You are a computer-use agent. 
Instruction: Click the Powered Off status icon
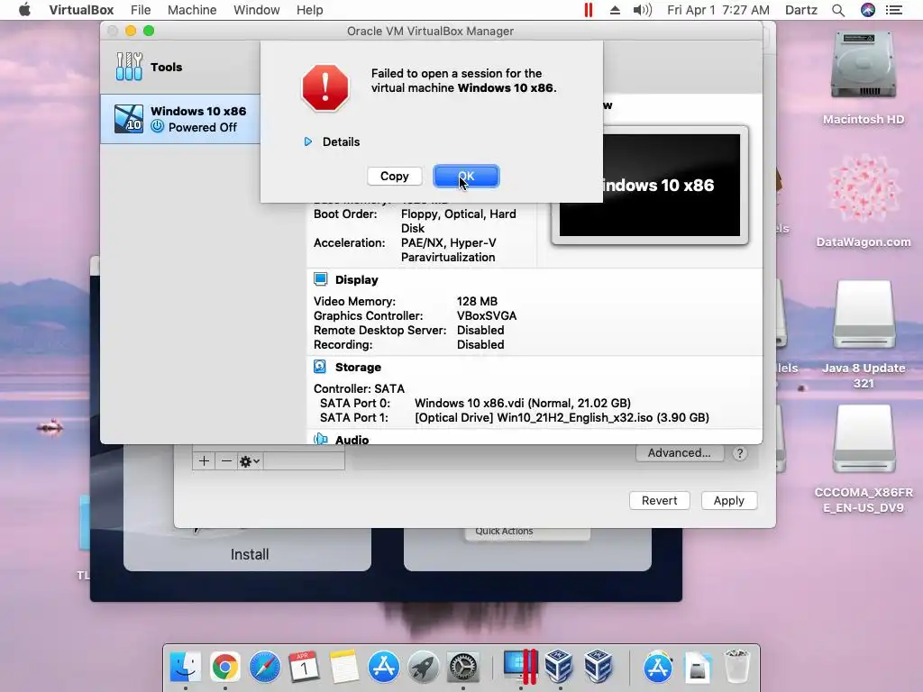click(x=157, y=126)
